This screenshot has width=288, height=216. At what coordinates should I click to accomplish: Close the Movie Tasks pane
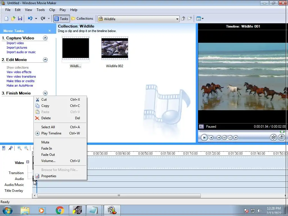[x=49, y=31]
